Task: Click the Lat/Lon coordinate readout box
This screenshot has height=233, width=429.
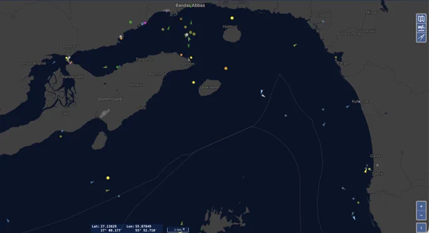Action: pos(127,229)
